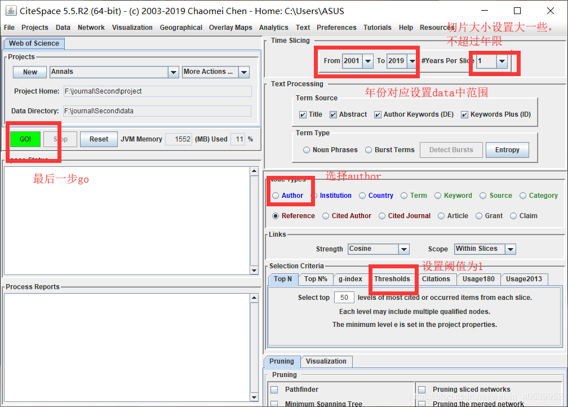Click the CiteSpace Java app icon in title bar
Screen dimensions: 568x407
tap(11, 11)
